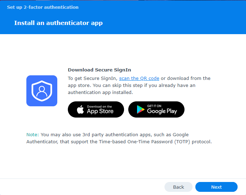This screenshot has width=246, height=195.
Task: Open the Google Play download badge
Action: coord(156,109)
